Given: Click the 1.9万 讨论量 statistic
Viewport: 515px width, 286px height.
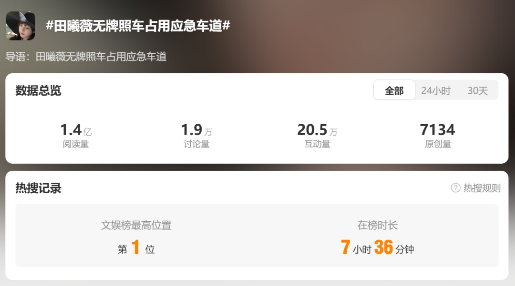Looking at the screenshot, I should click(196, 135).
